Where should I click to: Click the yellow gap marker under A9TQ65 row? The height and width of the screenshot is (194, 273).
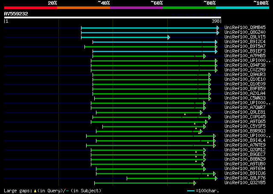pyautogui.click(x=195, y=123)
